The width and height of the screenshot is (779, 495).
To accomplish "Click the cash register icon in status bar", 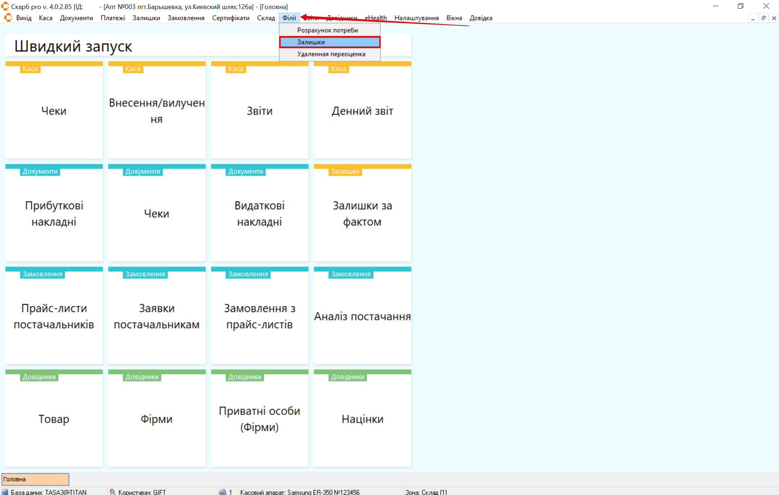I will pos(223,492).
